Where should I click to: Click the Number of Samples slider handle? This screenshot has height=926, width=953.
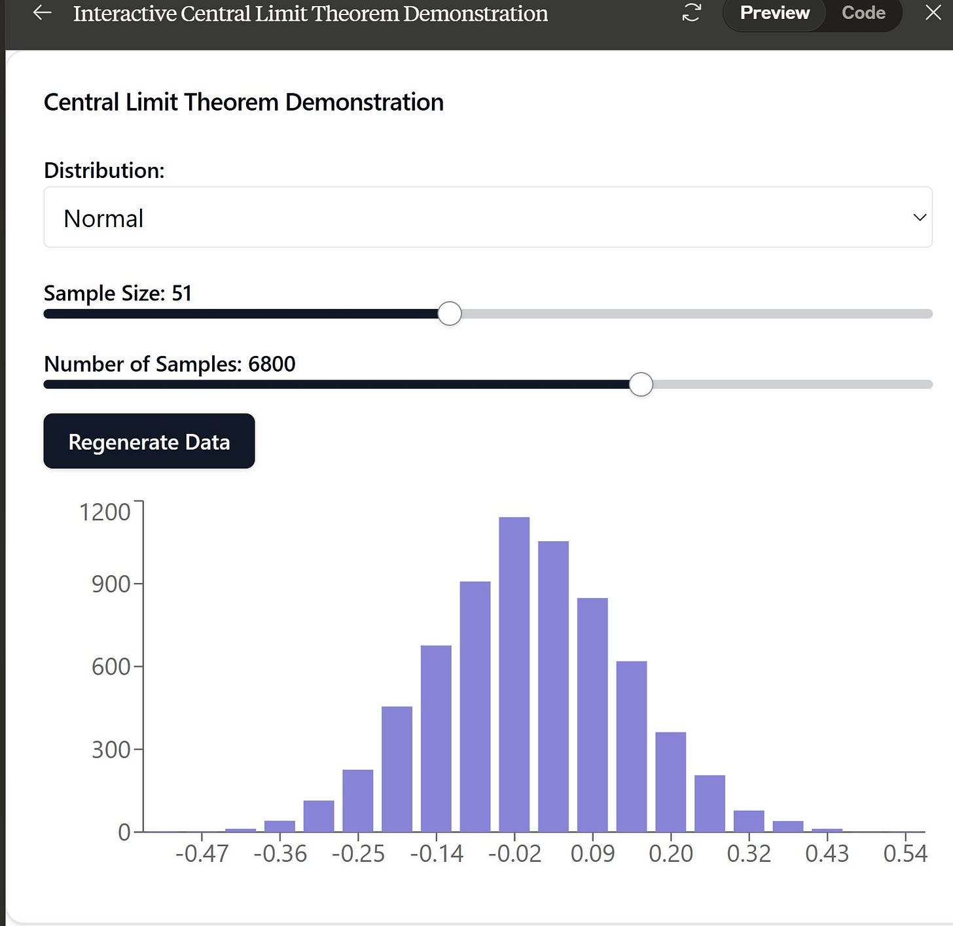pos(641,384)
